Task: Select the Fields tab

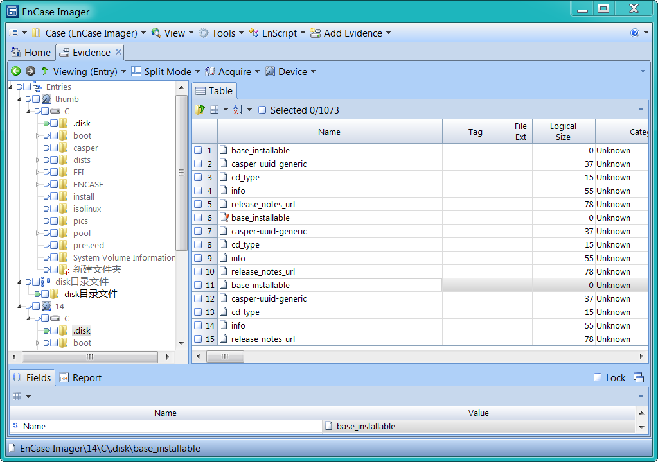Action: [32, 377]
